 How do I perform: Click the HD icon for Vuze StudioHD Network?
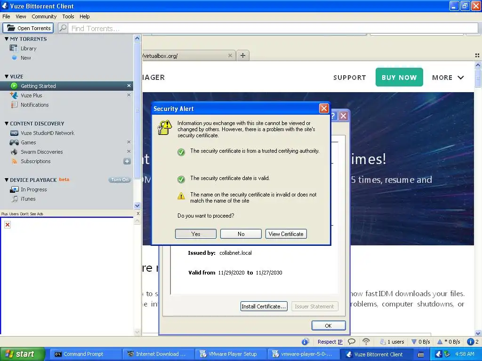[14, 133]
